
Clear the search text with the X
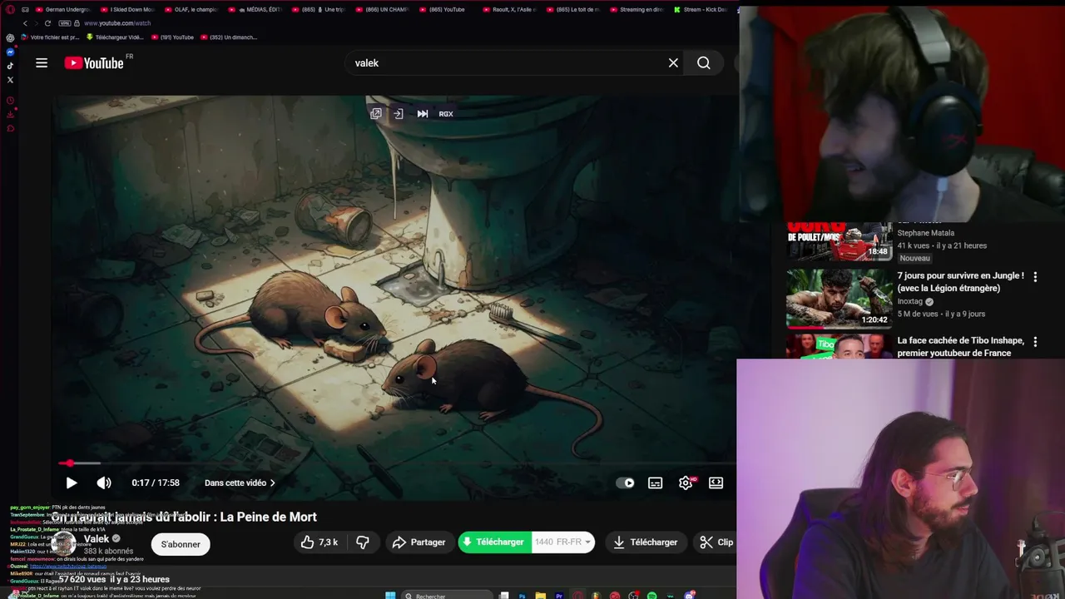pos(673,63)
